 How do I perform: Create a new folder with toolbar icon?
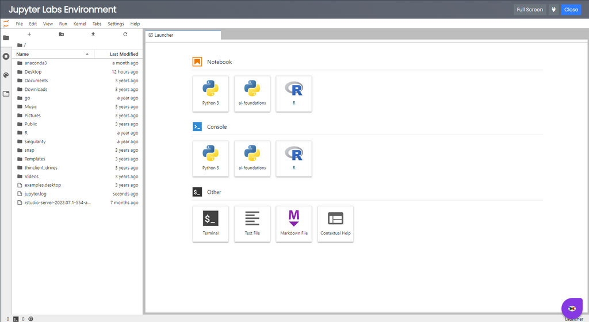[62, 34]
